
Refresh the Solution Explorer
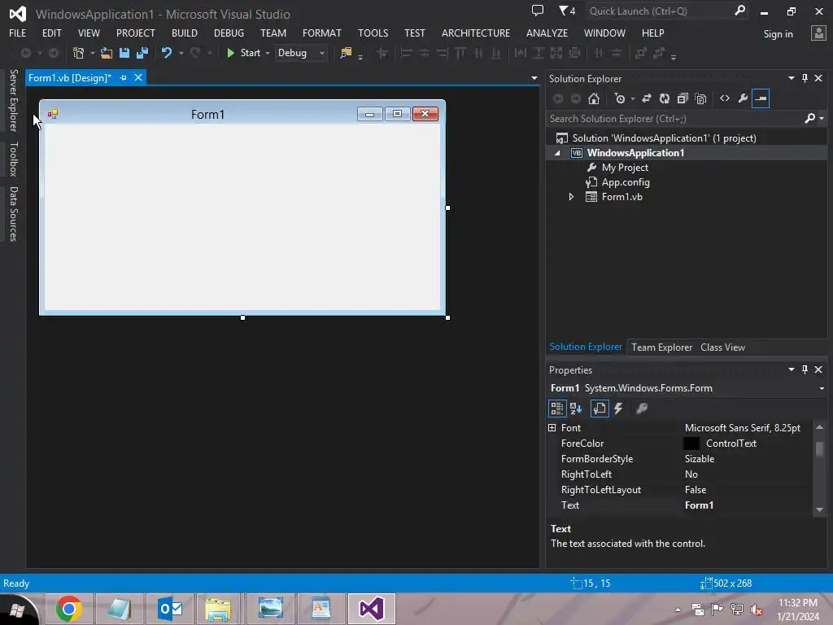(x=665, y=98)
